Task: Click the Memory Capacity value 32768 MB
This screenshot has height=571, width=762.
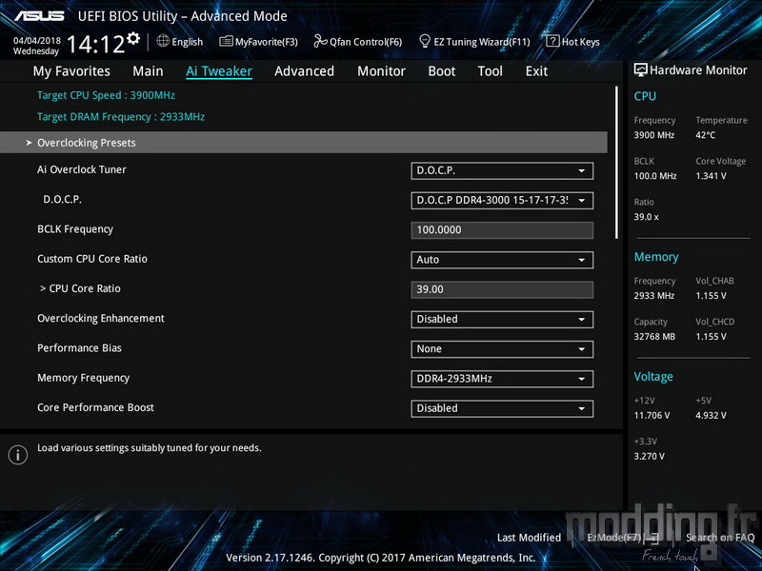Action: tap(654, 337)
